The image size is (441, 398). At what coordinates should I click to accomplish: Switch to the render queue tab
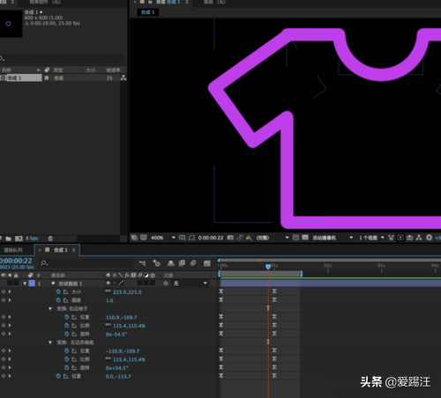[13, 250]
